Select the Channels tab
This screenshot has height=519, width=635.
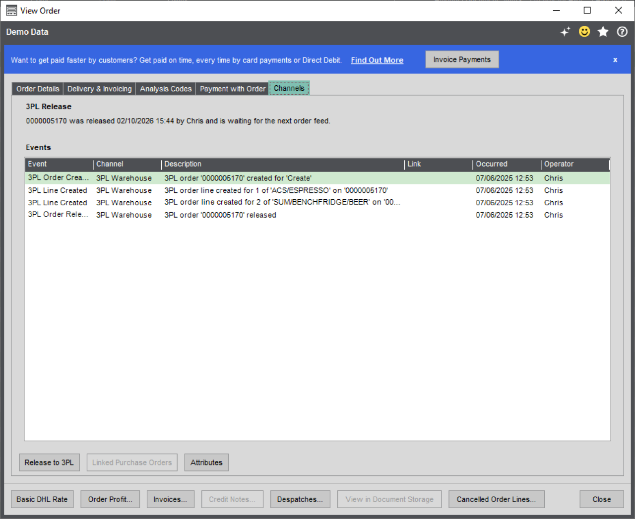pos(289,88)
